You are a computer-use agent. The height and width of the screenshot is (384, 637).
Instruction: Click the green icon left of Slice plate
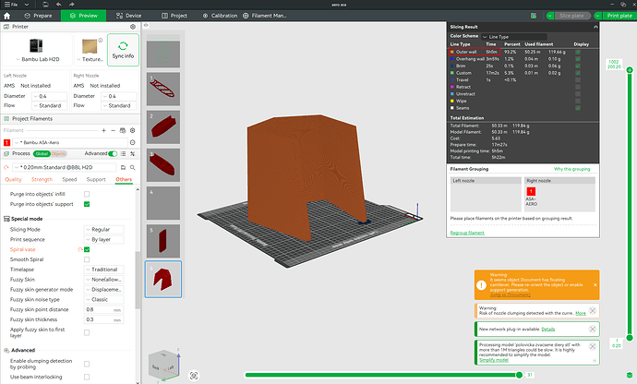point(534,16)
